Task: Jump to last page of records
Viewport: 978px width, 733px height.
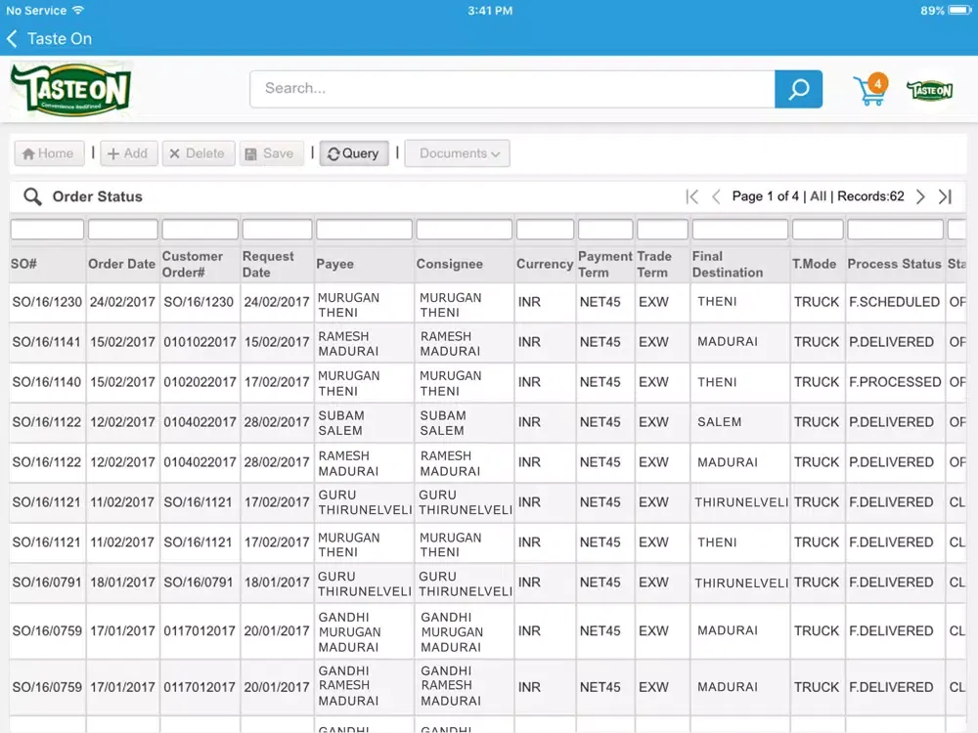Action: pyautogui.click(x=945, y=196)
